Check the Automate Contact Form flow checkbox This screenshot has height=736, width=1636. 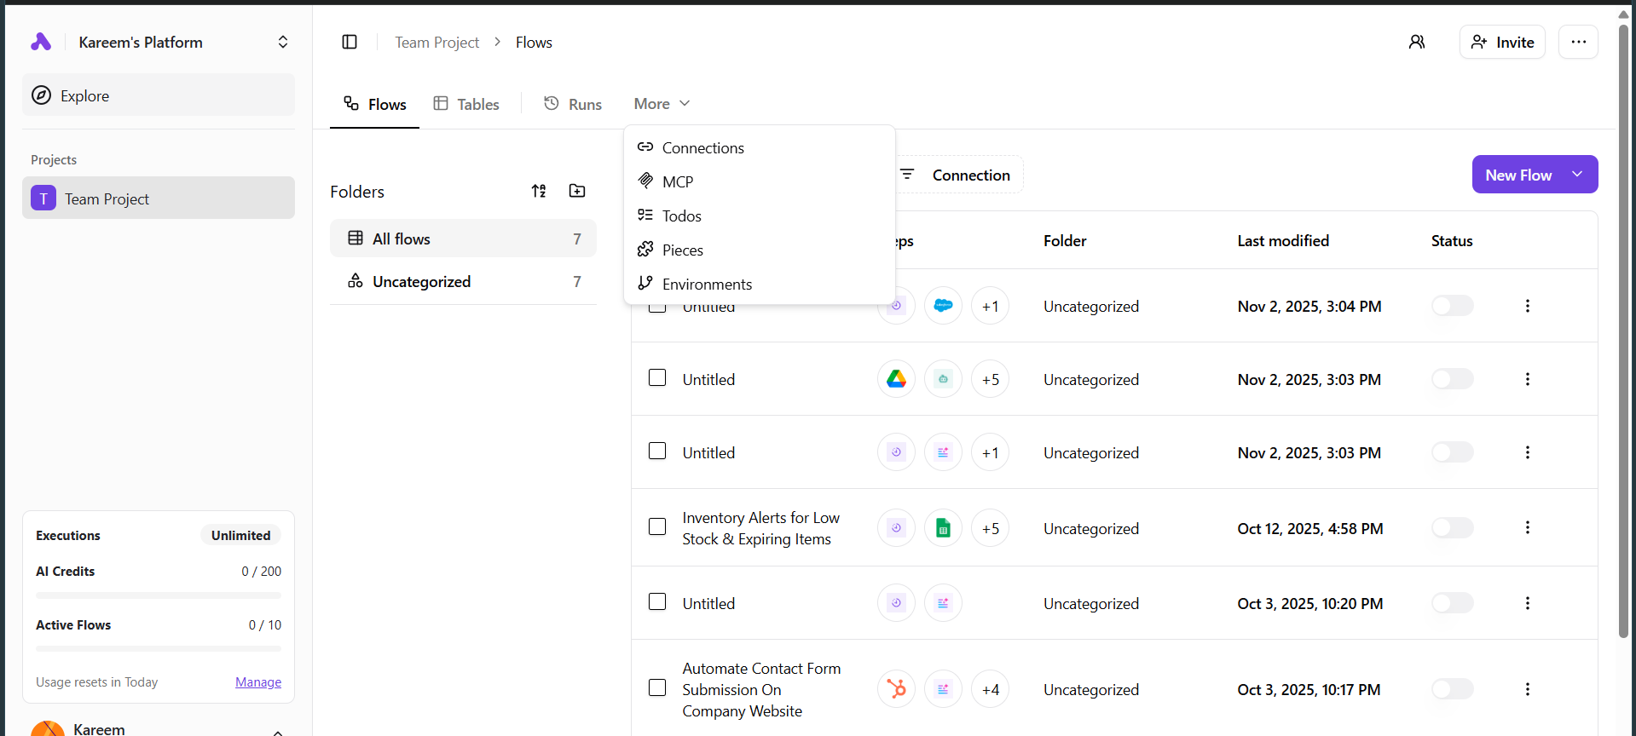point(657,687)
